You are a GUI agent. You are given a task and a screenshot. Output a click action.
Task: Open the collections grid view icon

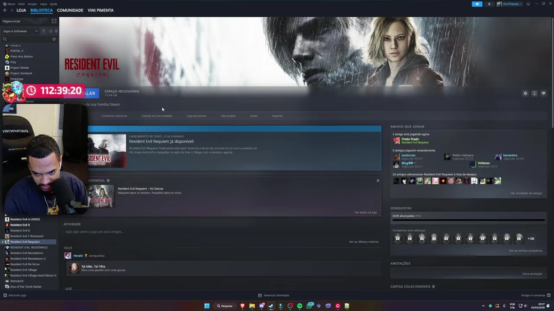[x=54, y=21]
